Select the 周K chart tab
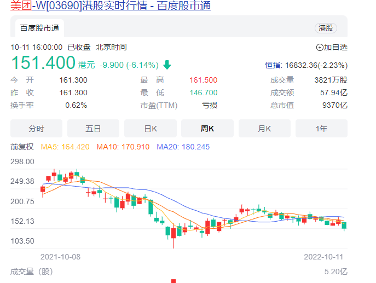The height and width of the screenshot is (283, 376). point(207,129)
